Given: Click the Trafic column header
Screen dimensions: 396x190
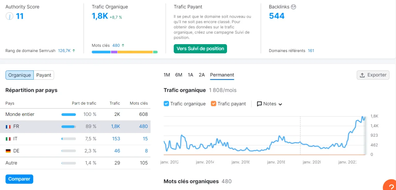Looking at the screenshot, I should tap(115, 103).
